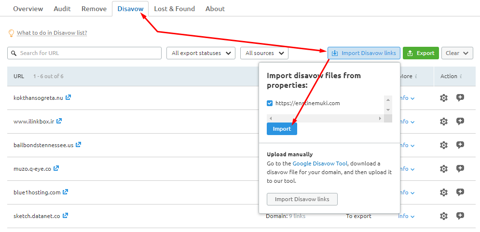This screenshot has height=232, width=480.
Task: Click properties list scroll right arrow
Action: tap(380, 118)
